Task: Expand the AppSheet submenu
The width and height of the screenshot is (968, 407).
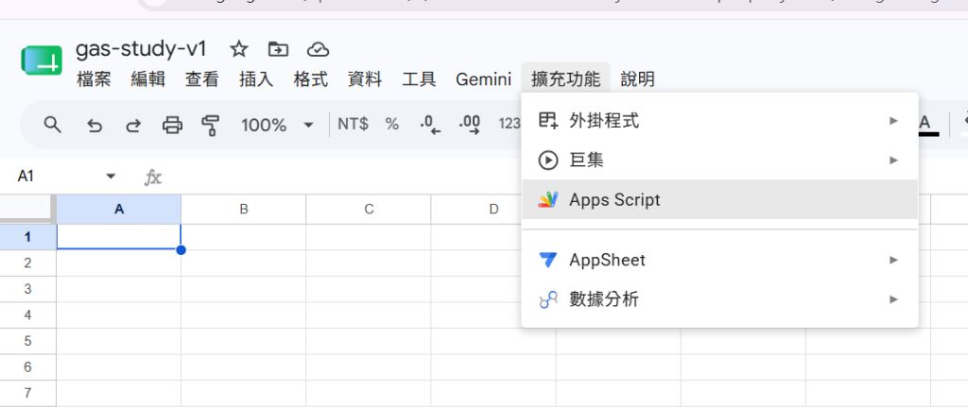Action: (x=719, y=260)
